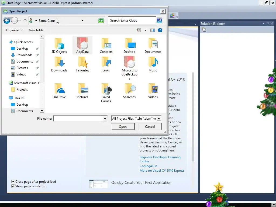The width and height of the screenshot is (276, 207).
Task: Click the green refresh icon beside address bar
Action: click(101, 20)
